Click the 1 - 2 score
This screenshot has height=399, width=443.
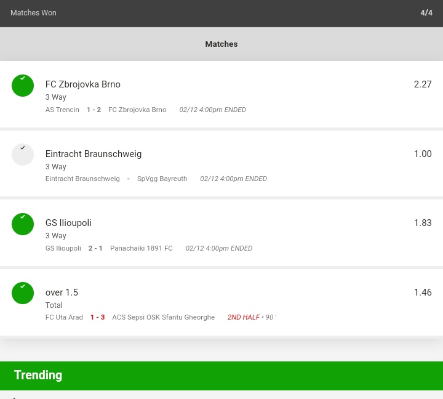(x=94, y=110)
